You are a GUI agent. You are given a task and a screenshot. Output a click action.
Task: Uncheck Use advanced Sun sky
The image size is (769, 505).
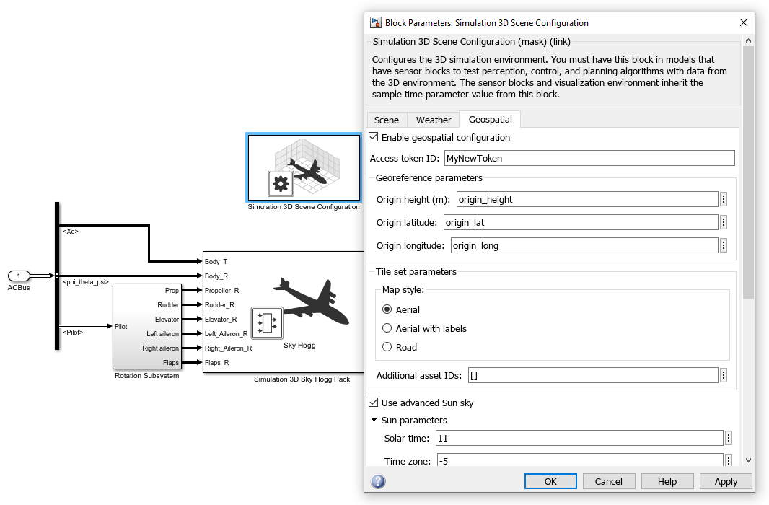tap(373, 403)
